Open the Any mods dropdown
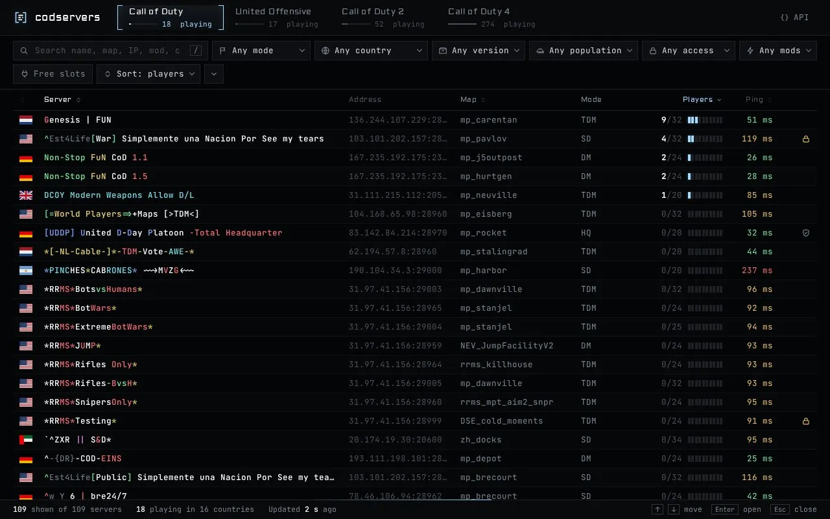 click(778, 51)
